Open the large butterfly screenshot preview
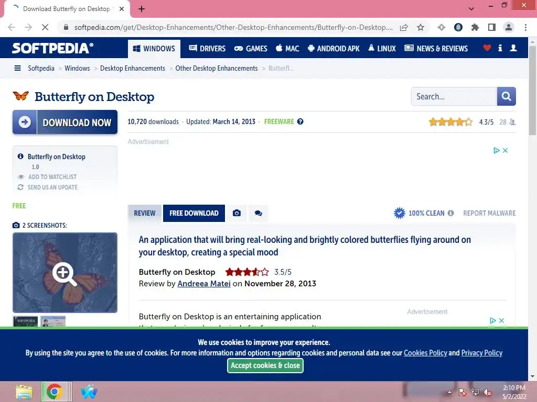 point(65,272)
